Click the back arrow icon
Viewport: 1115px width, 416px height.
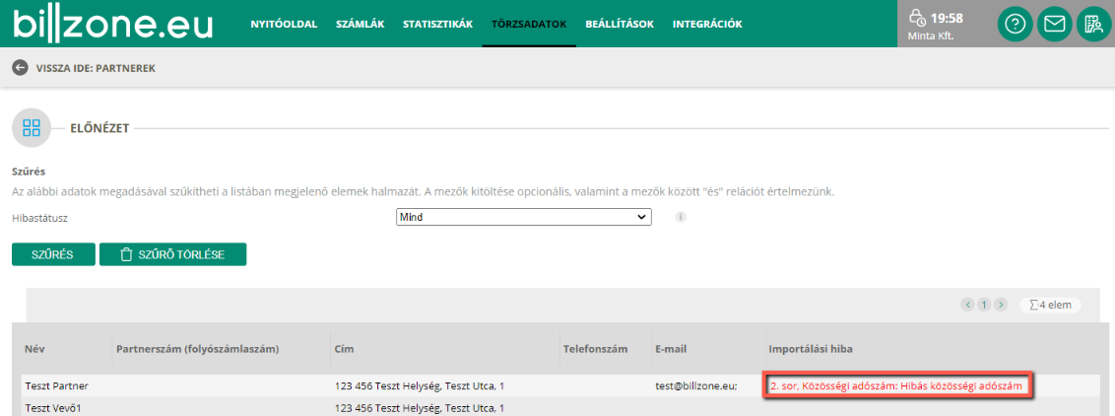pyautogui.click(x=20, y=68)
